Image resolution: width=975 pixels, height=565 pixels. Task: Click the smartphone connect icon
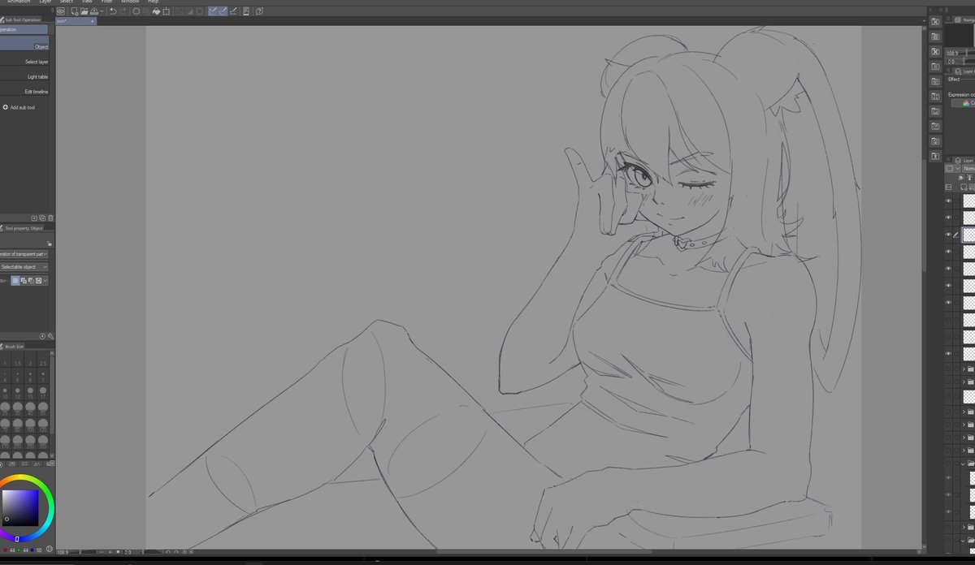(246, 11)
